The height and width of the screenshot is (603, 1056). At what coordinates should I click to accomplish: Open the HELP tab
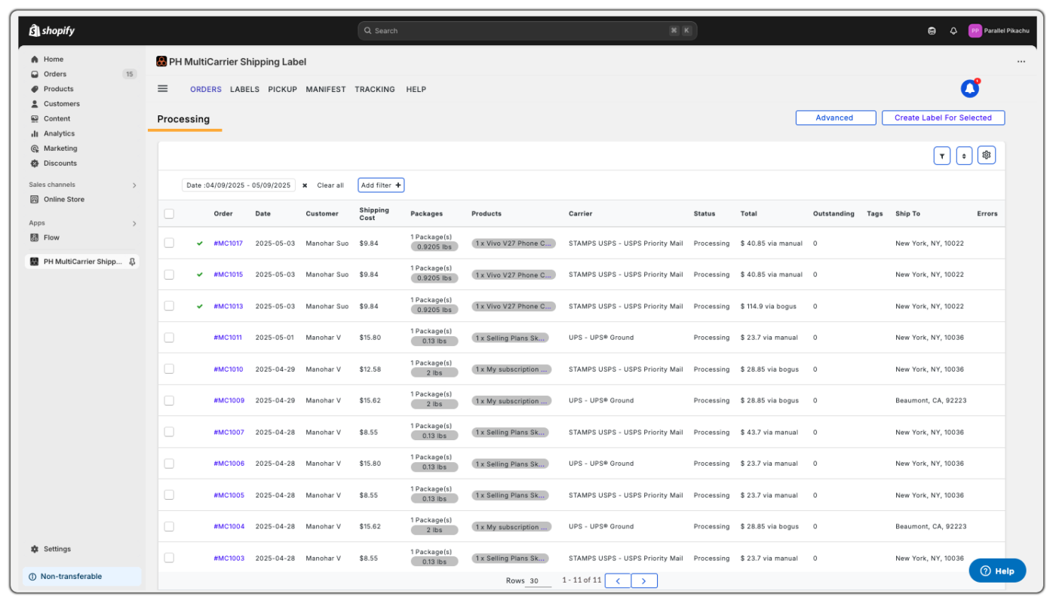pyautogui.click(x=416, y=89)
